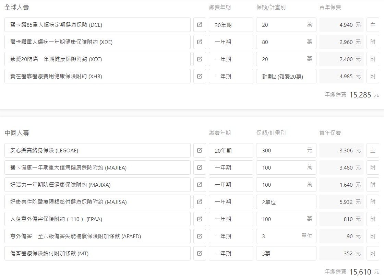Open external link for 人身意外傷害保險附約 (EPAA)
The height and width of the screenshot is (278, 384).
[x=200, y=219]
